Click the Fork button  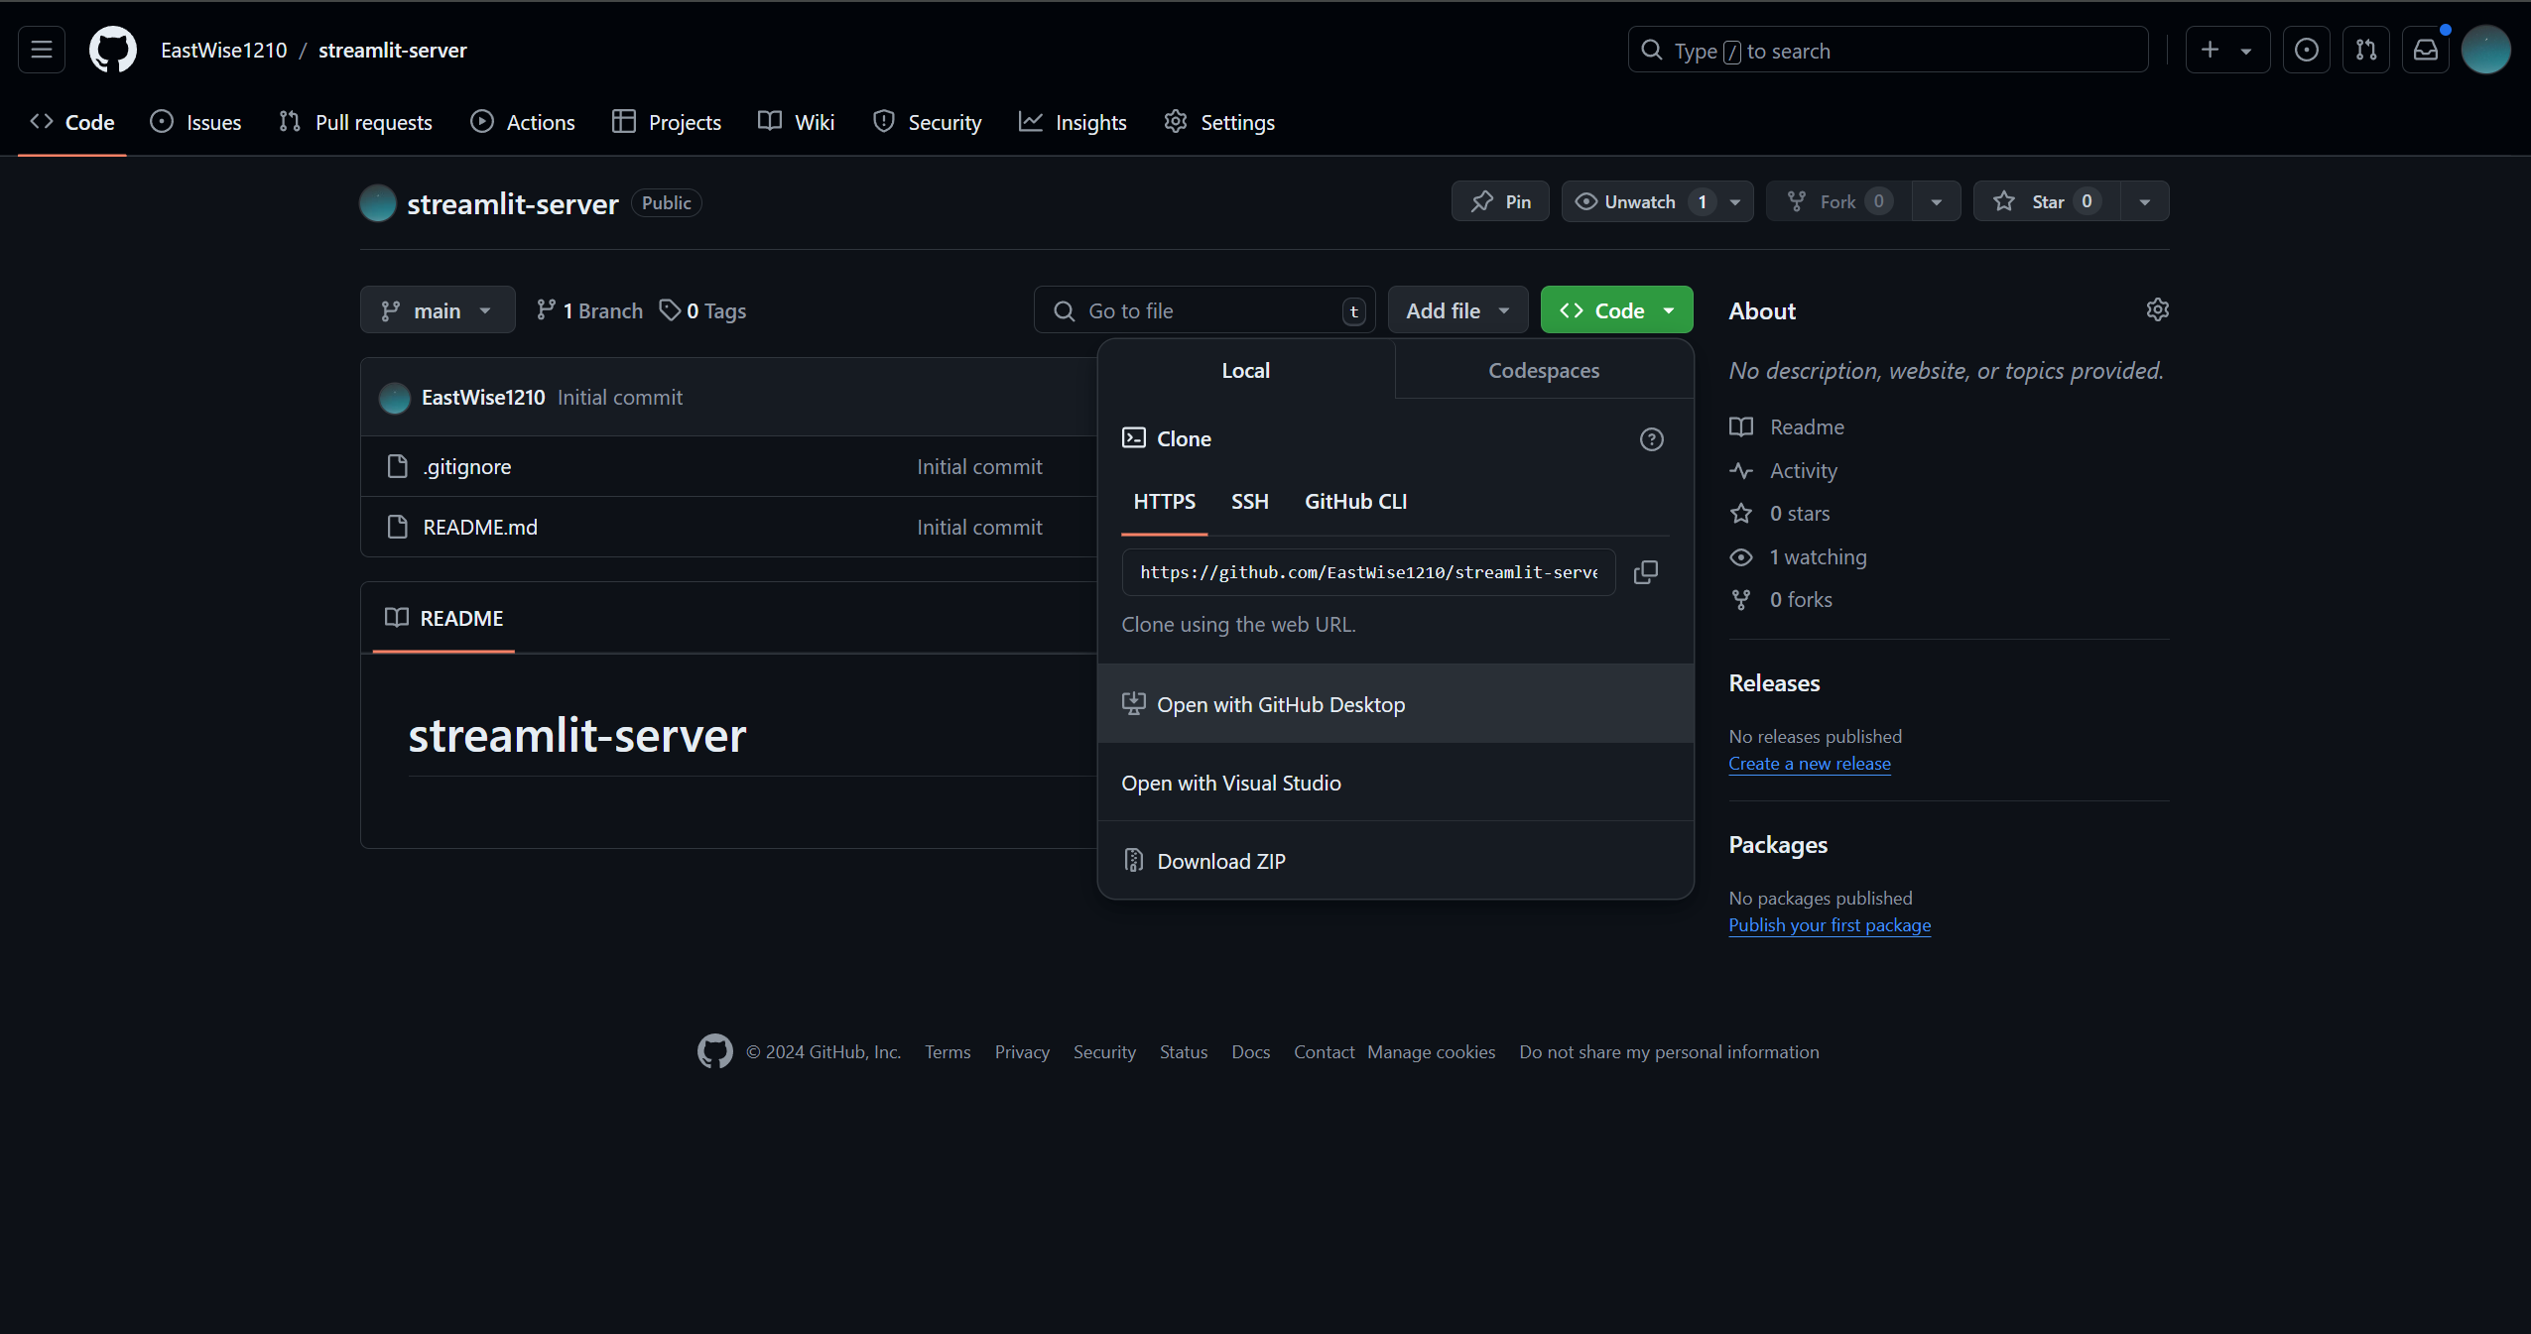tap(1838, 201)
